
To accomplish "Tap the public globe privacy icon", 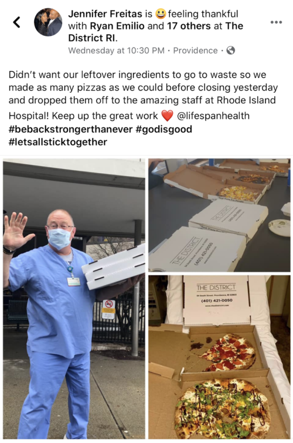I will (x=231, y=50).
